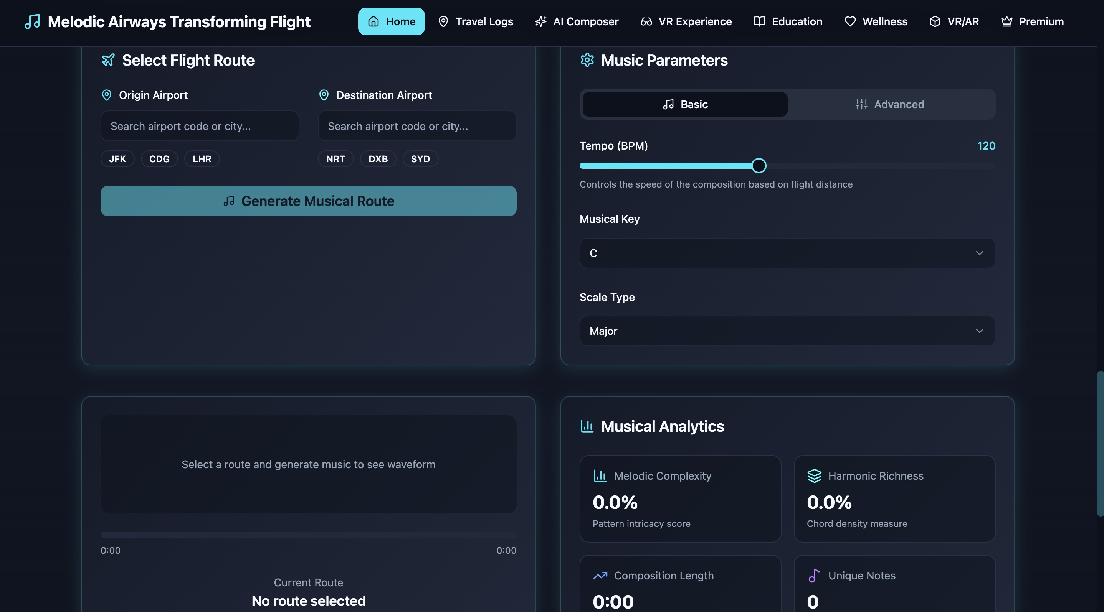Viewport: 1104px width, 612px height.
Task: Click the Destination Airport pin icon
Action: [x=324, y=95]
